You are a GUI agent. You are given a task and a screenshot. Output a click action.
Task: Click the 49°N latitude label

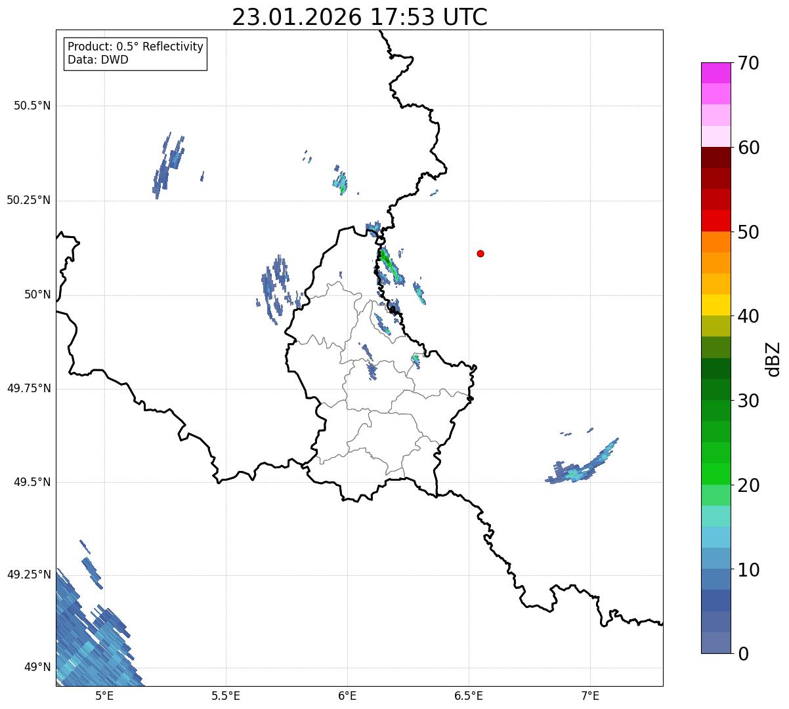tap(37, 667)
